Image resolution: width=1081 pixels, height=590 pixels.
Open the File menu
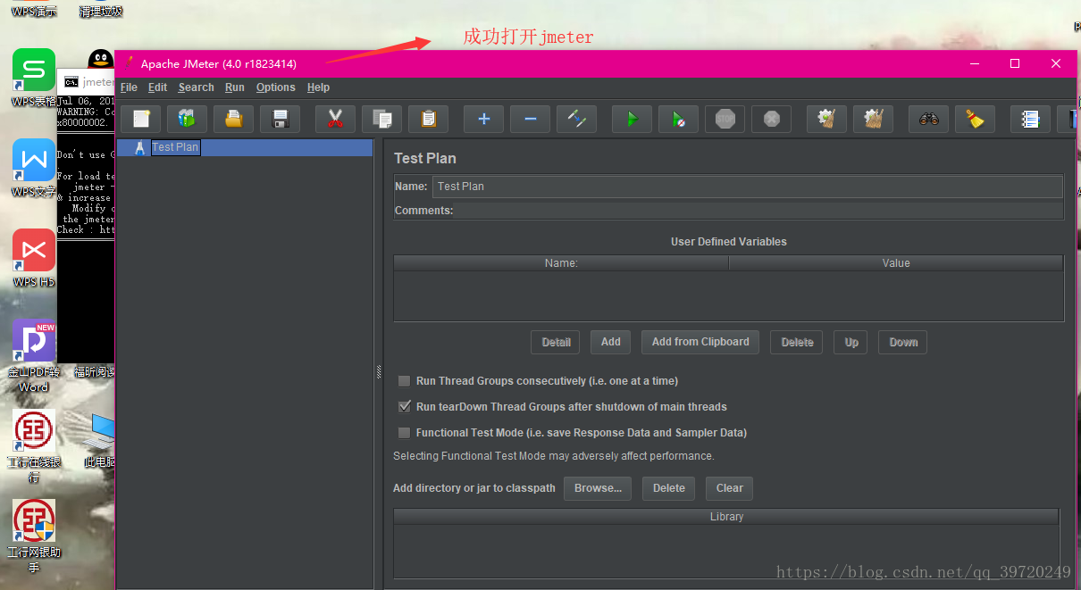pos(129,87)
